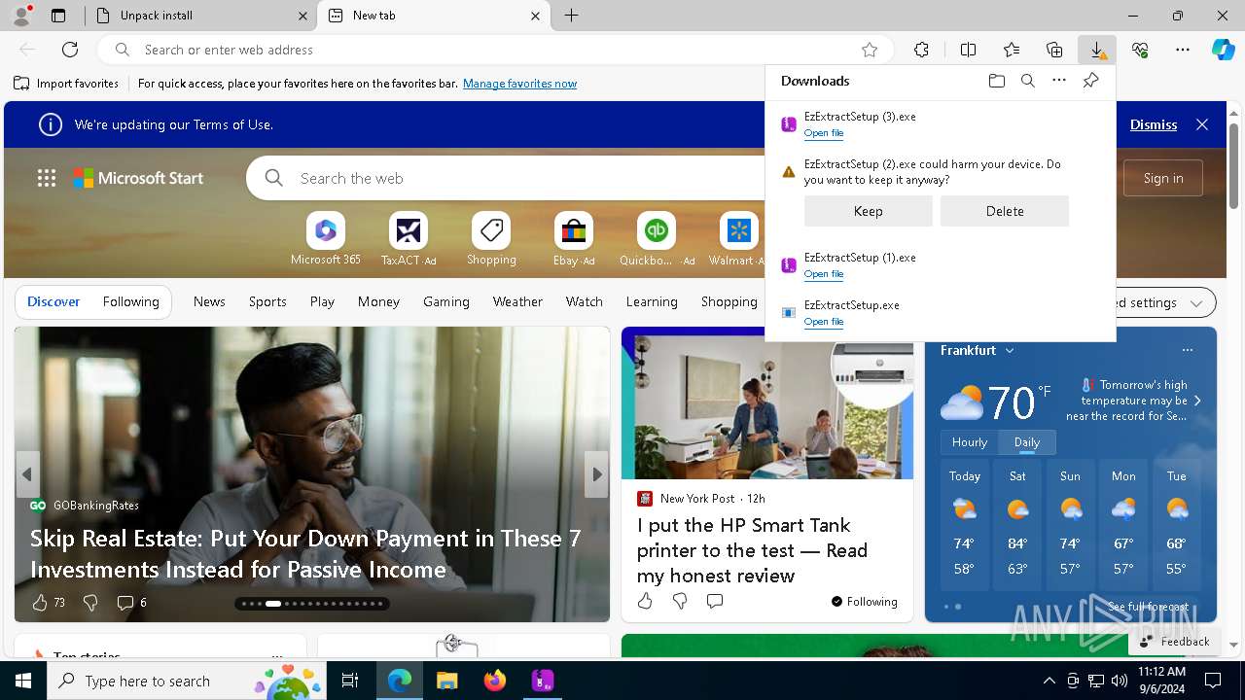Open weather card more options
Image resolution: width=1245 pixels, height=700 pixels.
[x=1187, y=350]
